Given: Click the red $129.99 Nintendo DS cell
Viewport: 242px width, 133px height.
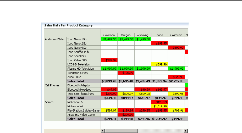Looking at the screenshot, I should (x=159, y=102).
